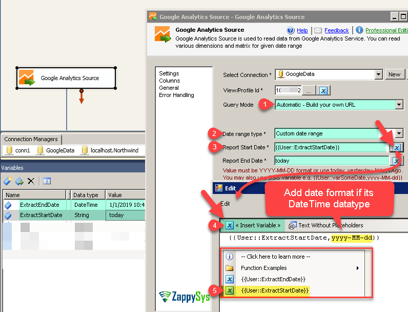Click Insert Variable button
This screenshot has height=312, width=408.
[253, 225]
